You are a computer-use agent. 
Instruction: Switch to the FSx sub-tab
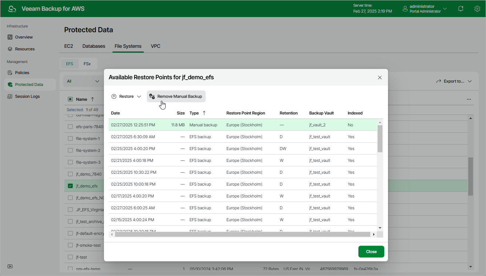click(87, 64)
